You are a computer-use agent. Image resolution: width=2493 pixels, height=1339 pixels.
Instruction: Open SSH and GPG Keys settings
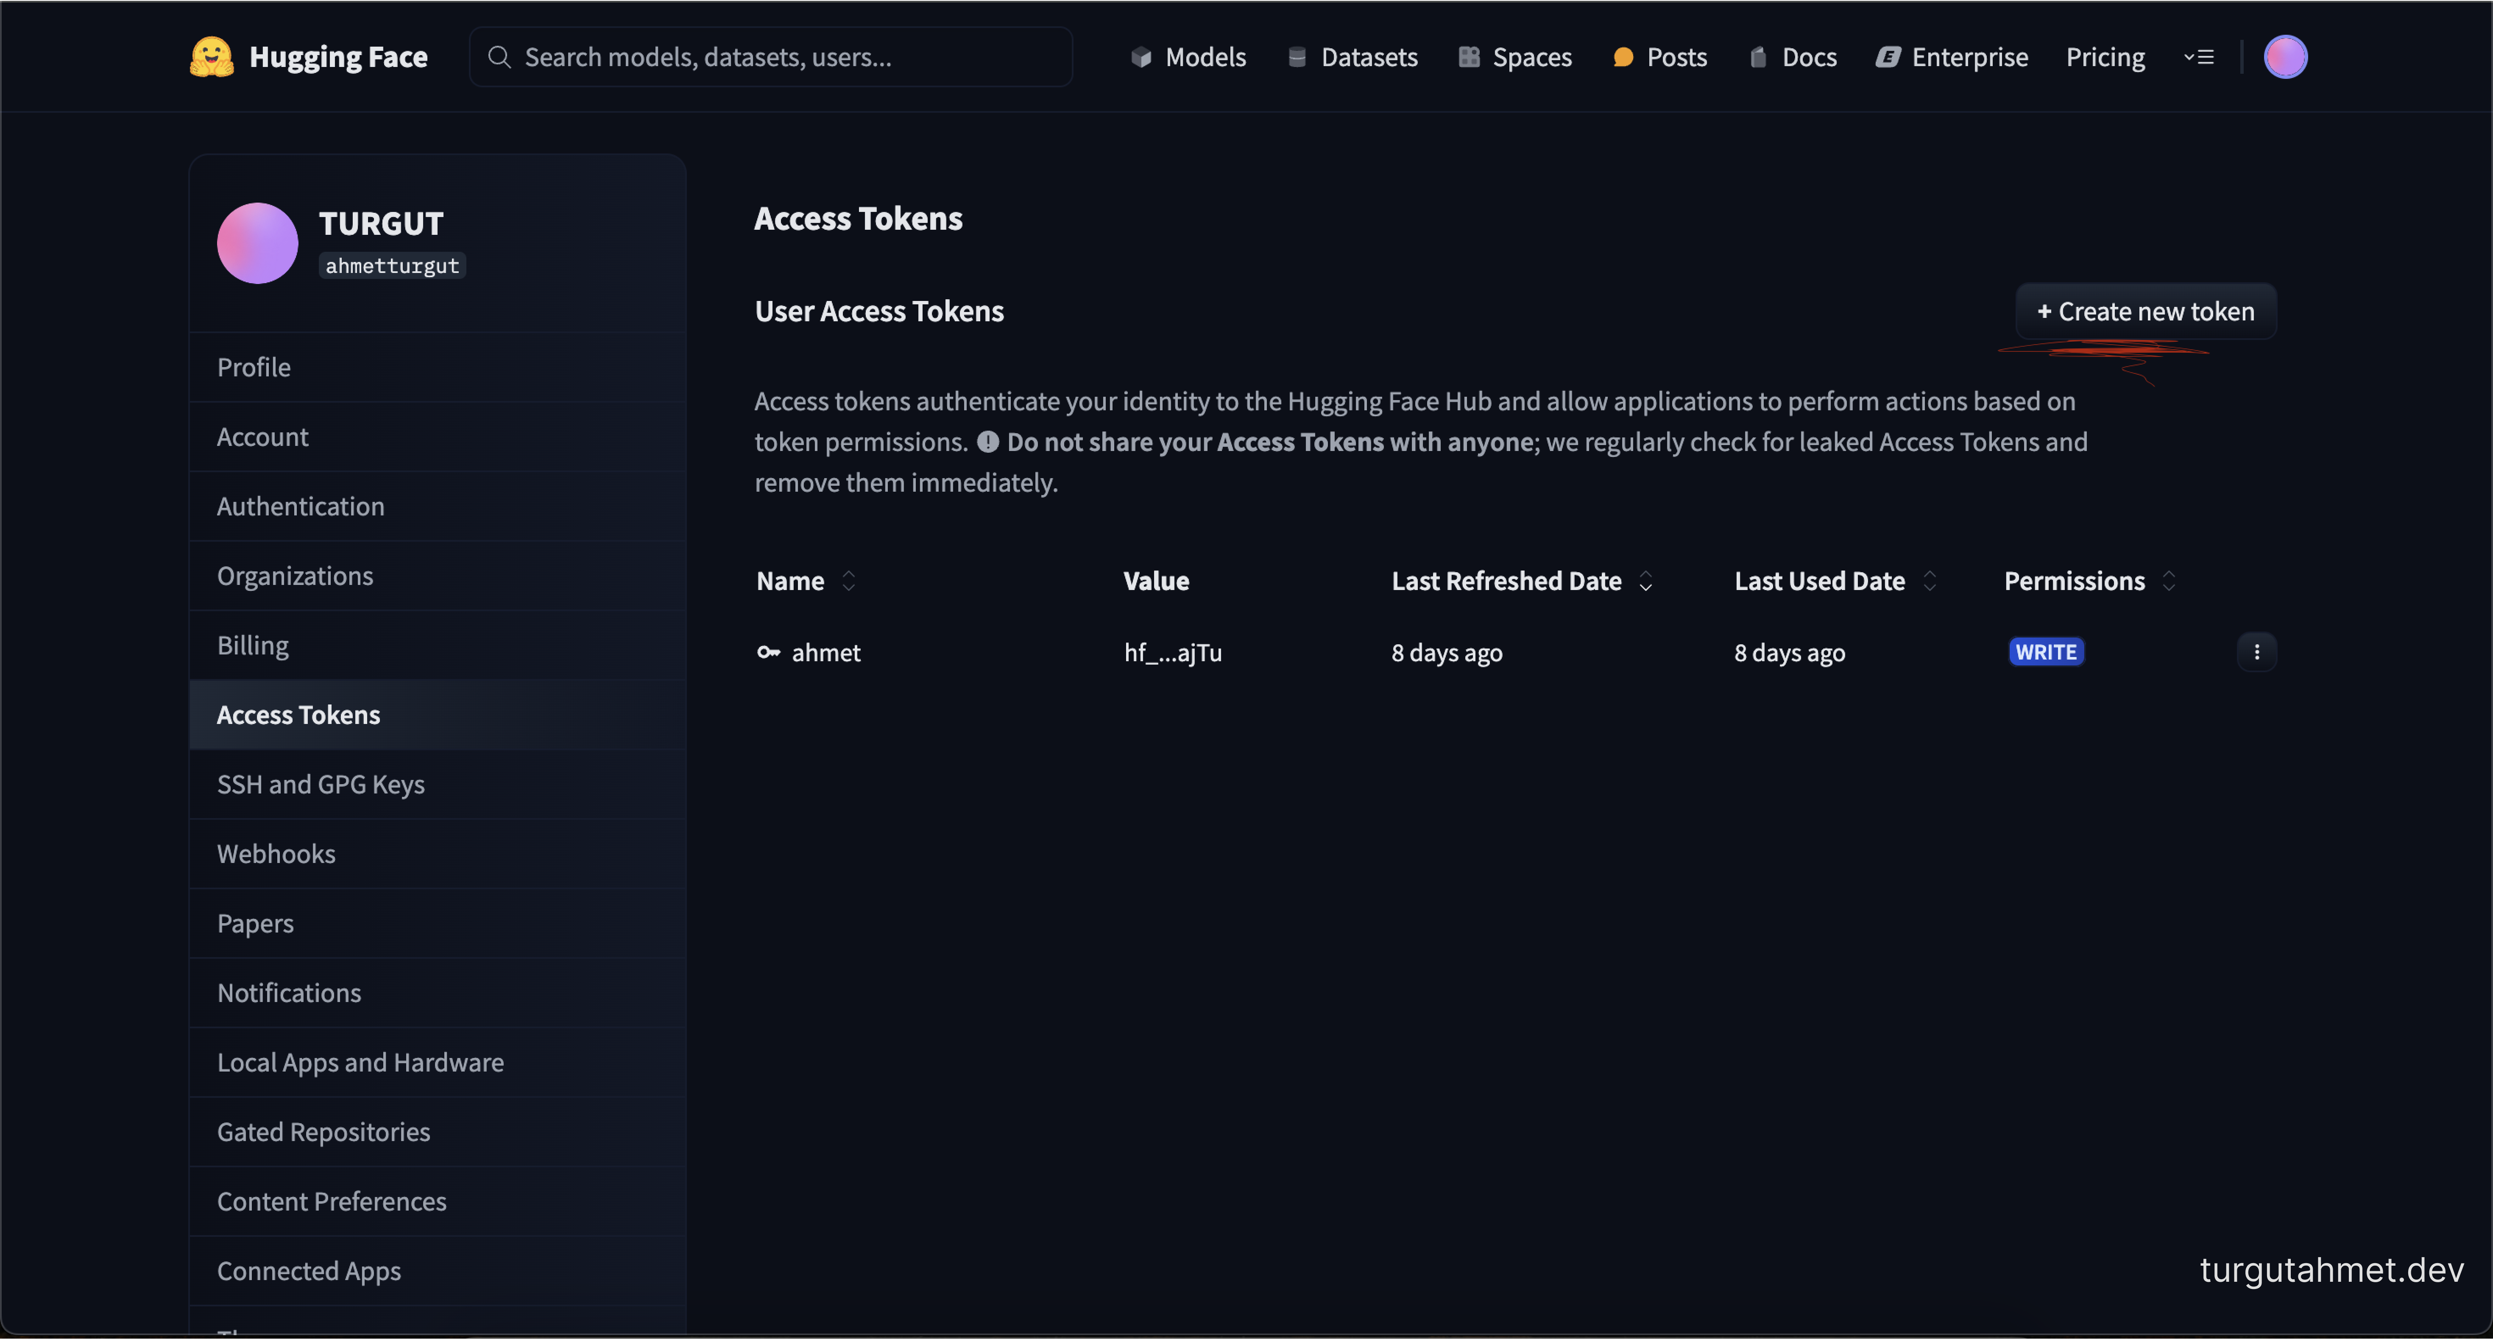[x=438, y=785]
